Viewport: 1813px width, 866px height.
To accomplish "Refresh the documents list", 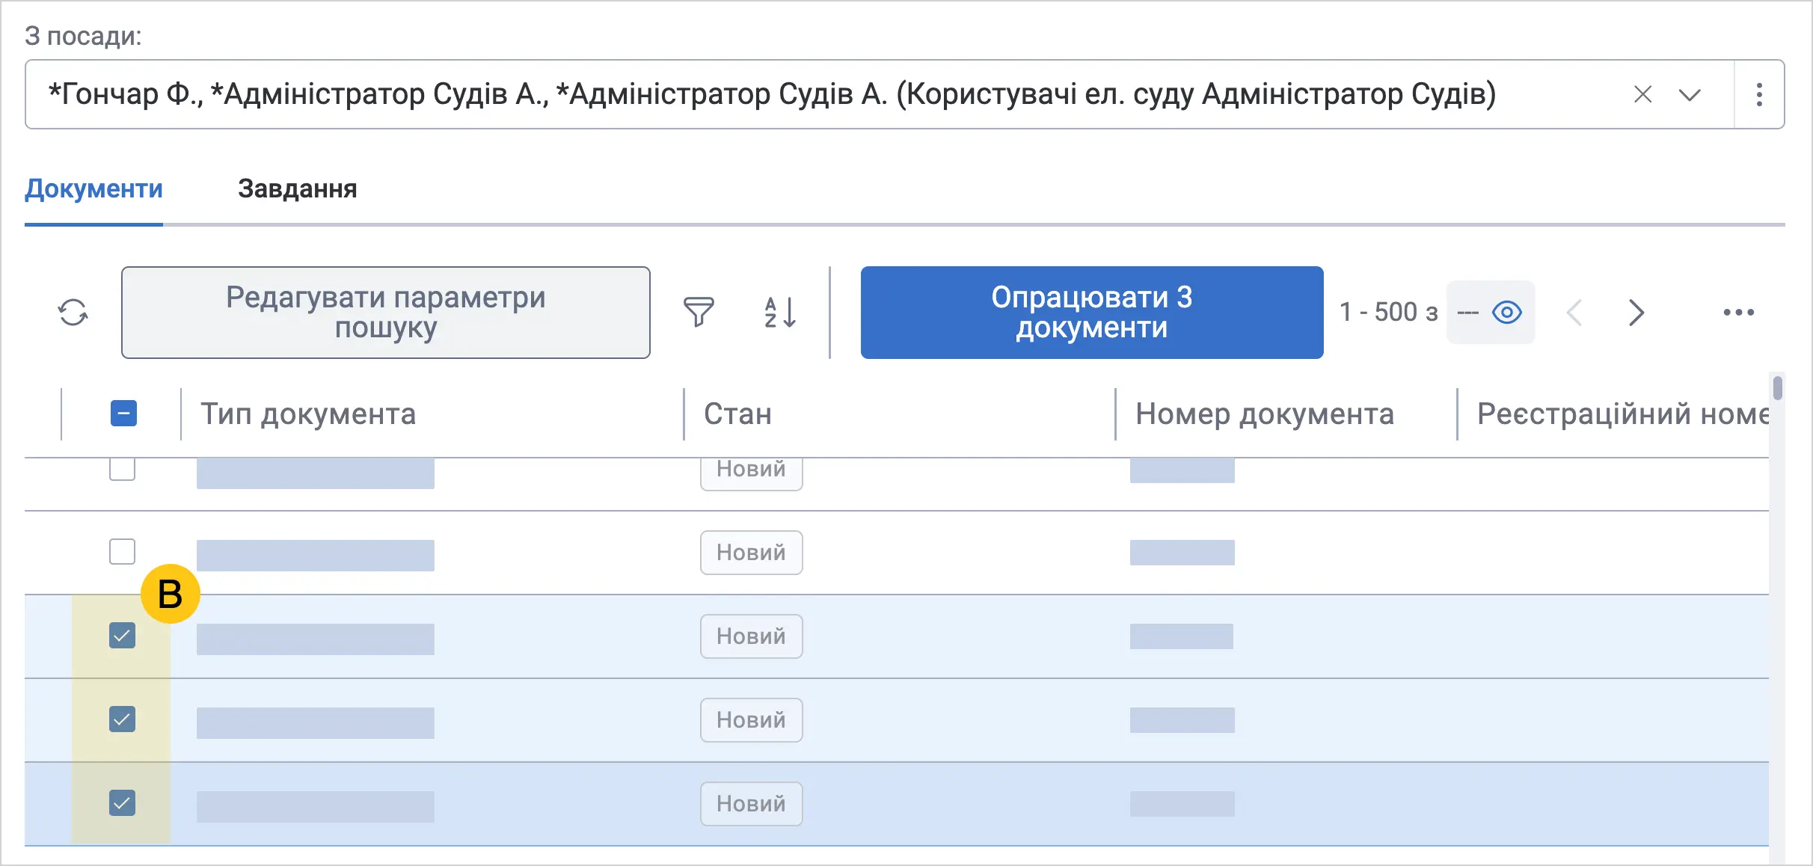I will [73, 313].
